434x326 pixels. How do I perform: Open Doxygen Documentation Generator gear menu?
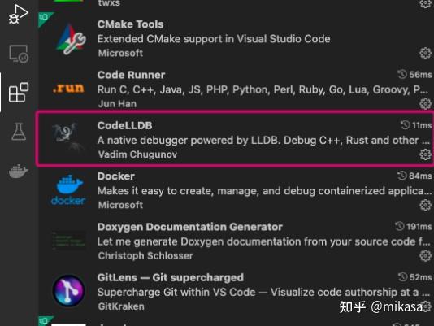(x=425, y=256)
